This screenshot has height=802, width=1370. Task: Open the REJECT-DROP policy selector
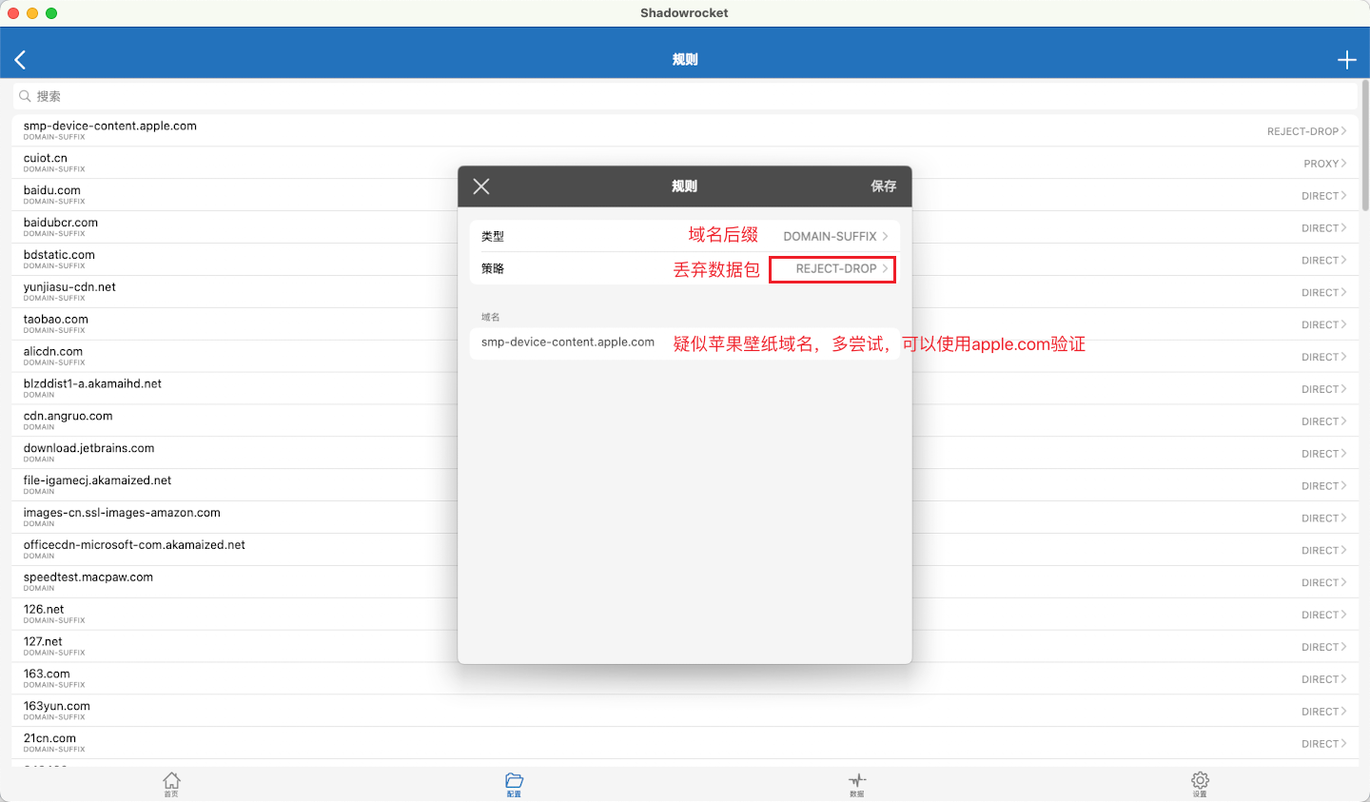832,269
